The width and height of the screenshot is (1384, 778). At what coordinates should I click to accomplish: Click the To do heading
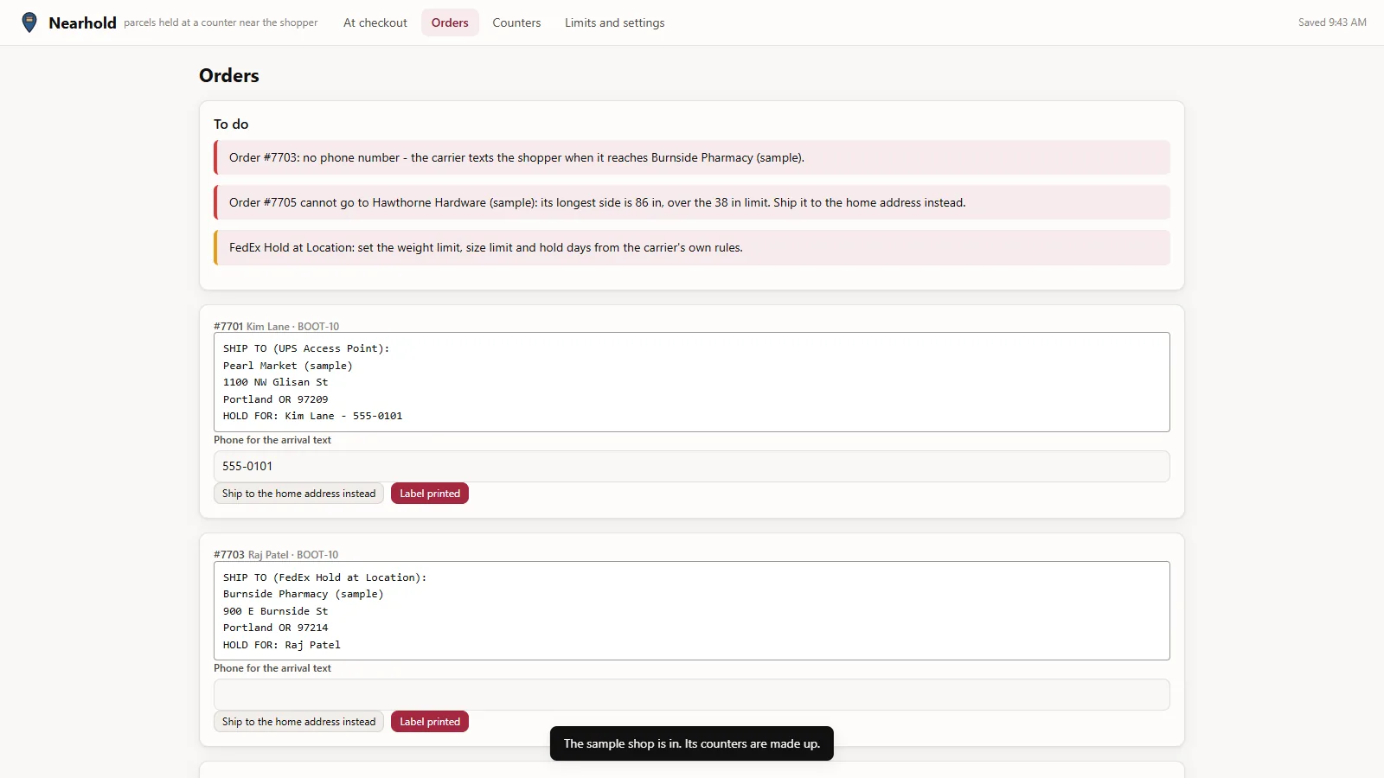pos(231,124)
